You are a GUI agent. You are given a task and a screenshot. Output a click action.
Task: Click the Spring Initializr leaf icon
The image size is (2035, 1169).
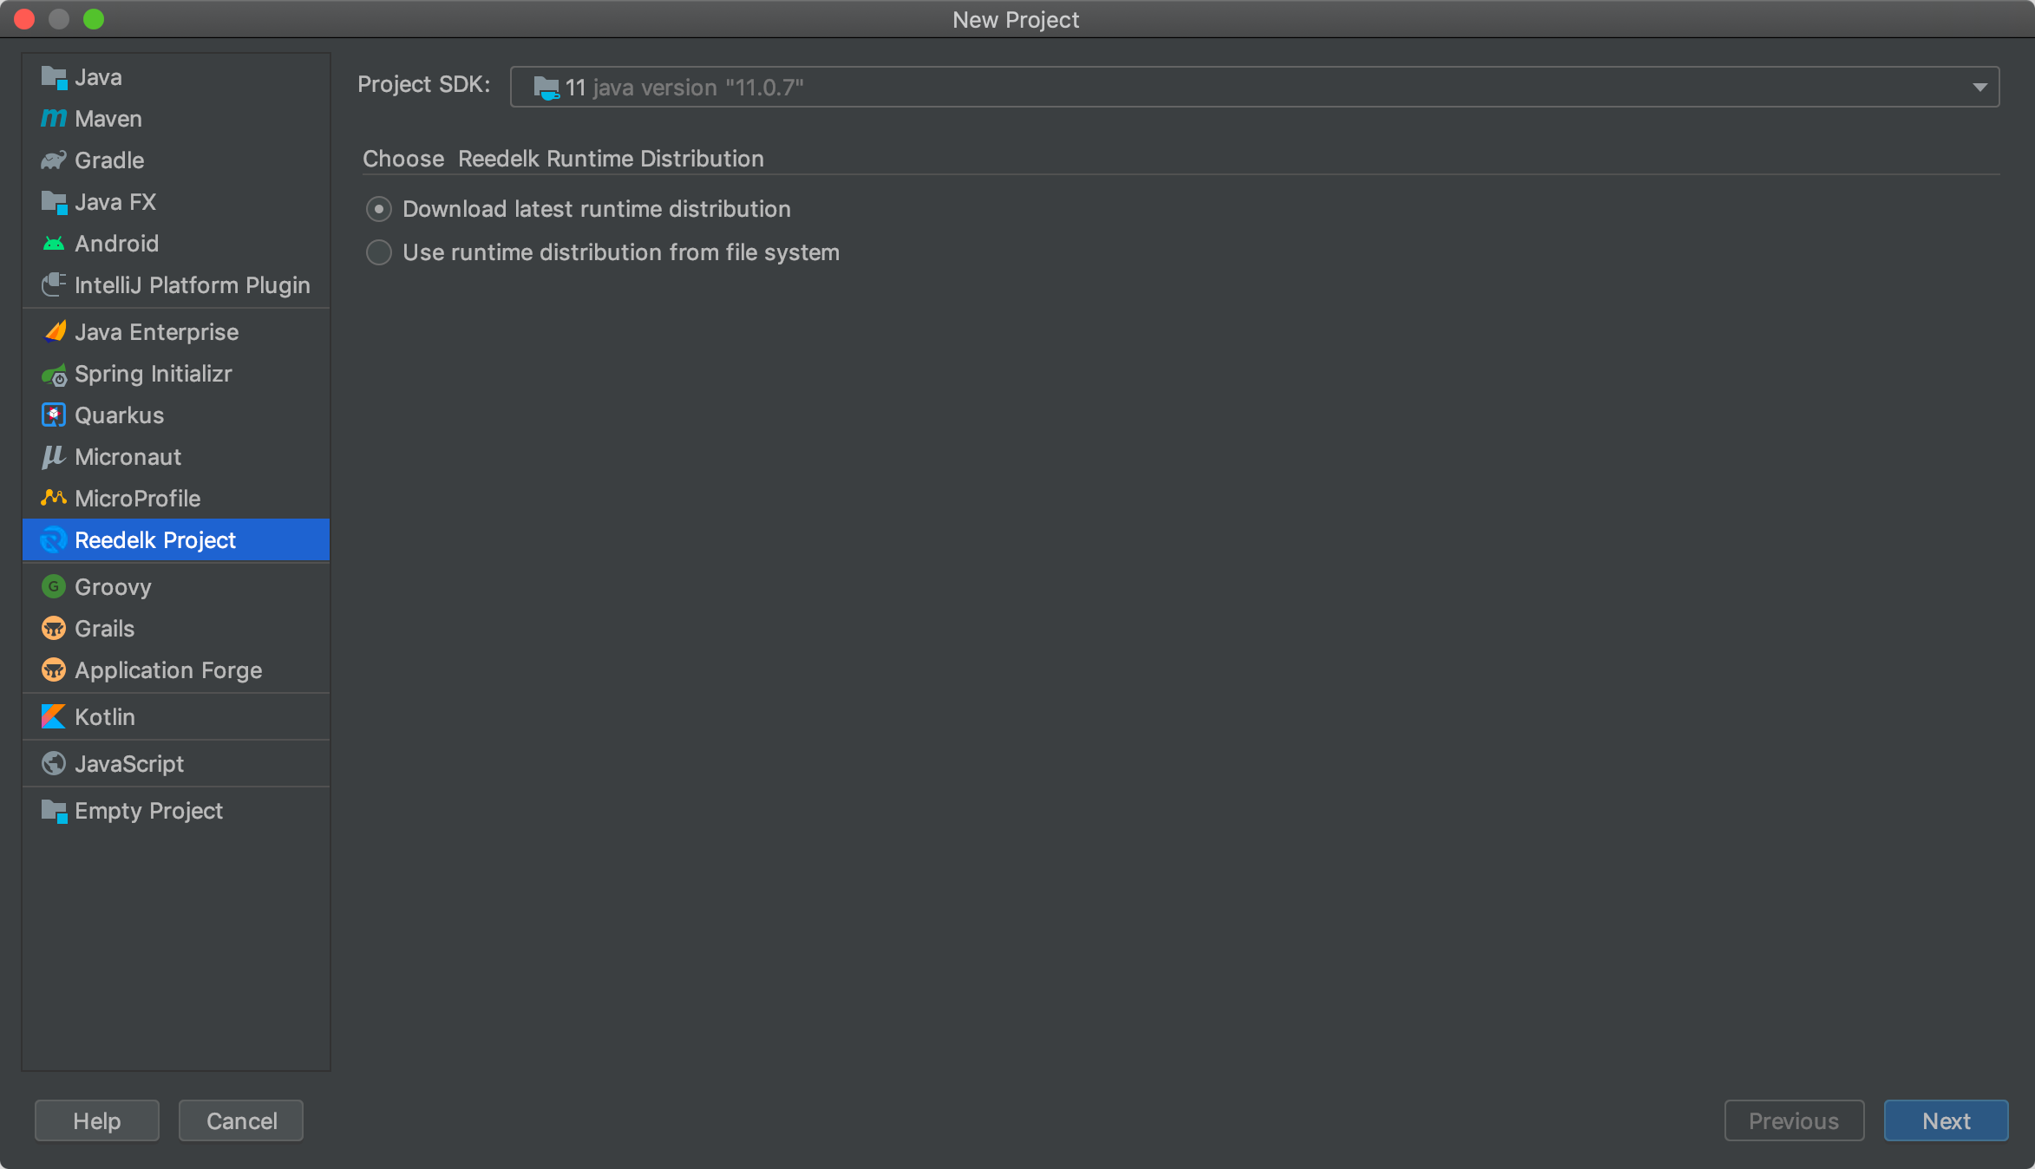click(x=53, y=375)
